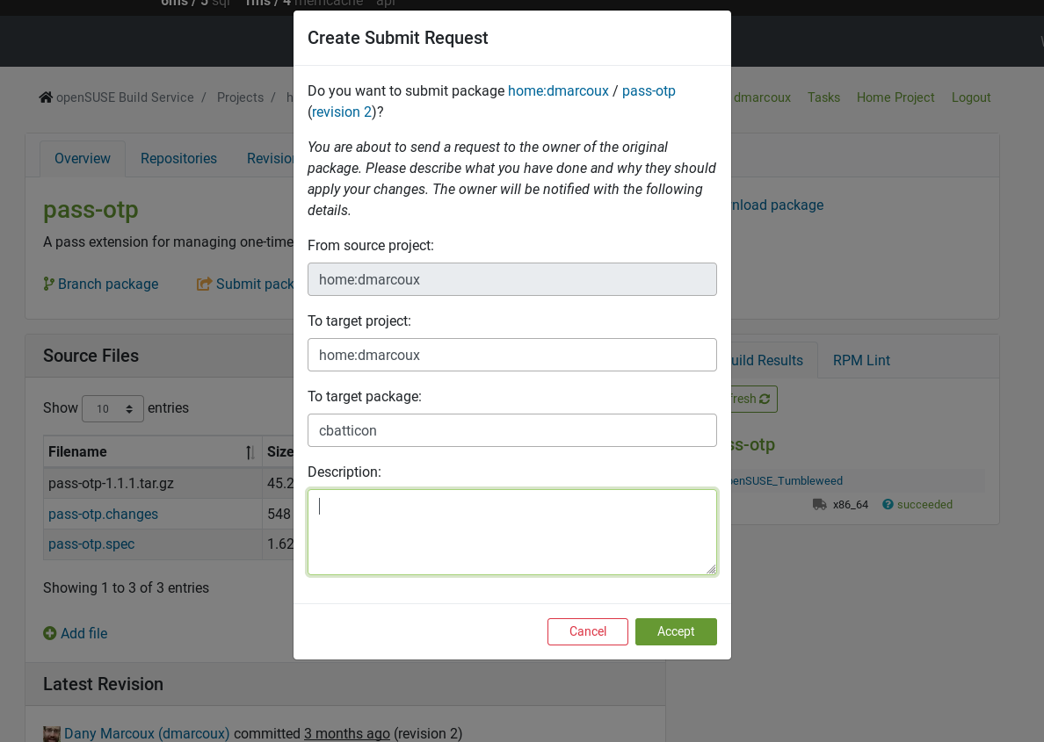Click the home icon beside openSUSE Build Service
Viewport: 1044px width, 742px height.
tap(45, 97)
